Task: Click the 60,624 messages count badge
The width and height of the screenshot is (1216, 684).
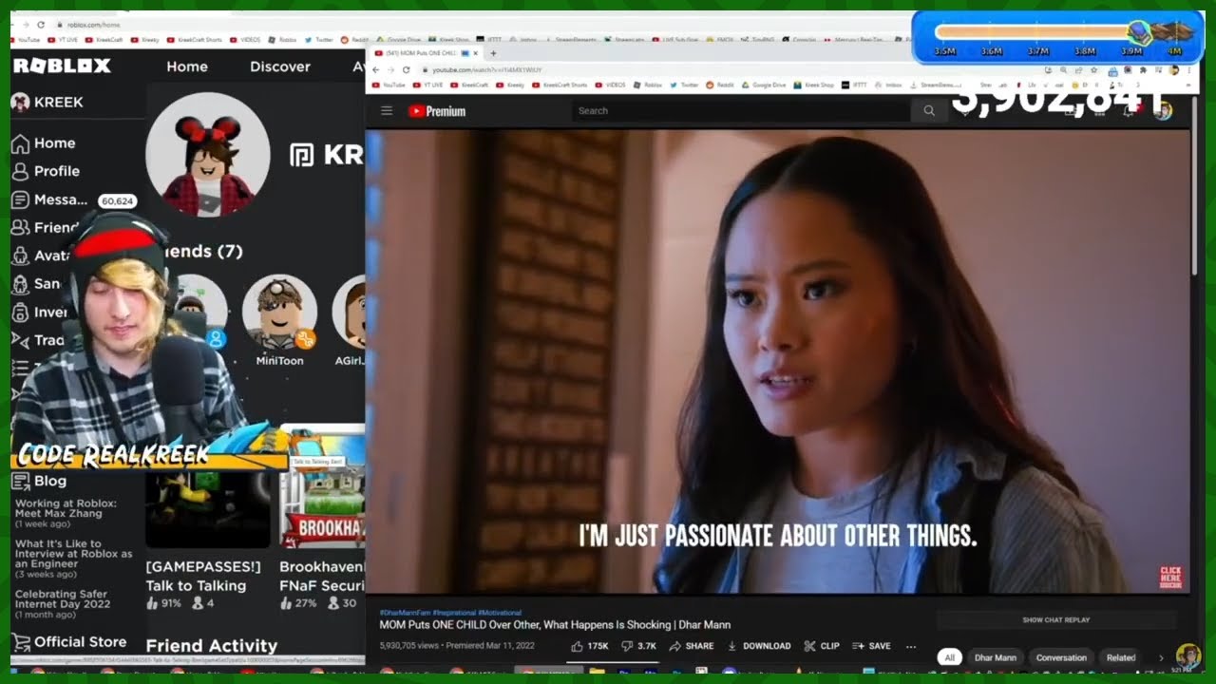Action: pyautogui.click(x=118, y=201)
